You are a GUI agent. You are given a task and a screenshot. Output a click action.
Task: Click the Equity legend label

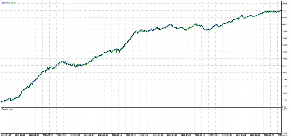tap(13, 3)
